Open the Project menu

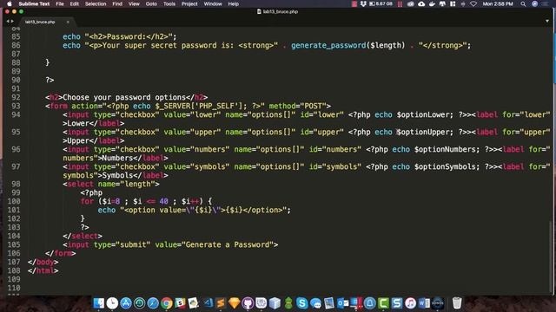[189, 3]
